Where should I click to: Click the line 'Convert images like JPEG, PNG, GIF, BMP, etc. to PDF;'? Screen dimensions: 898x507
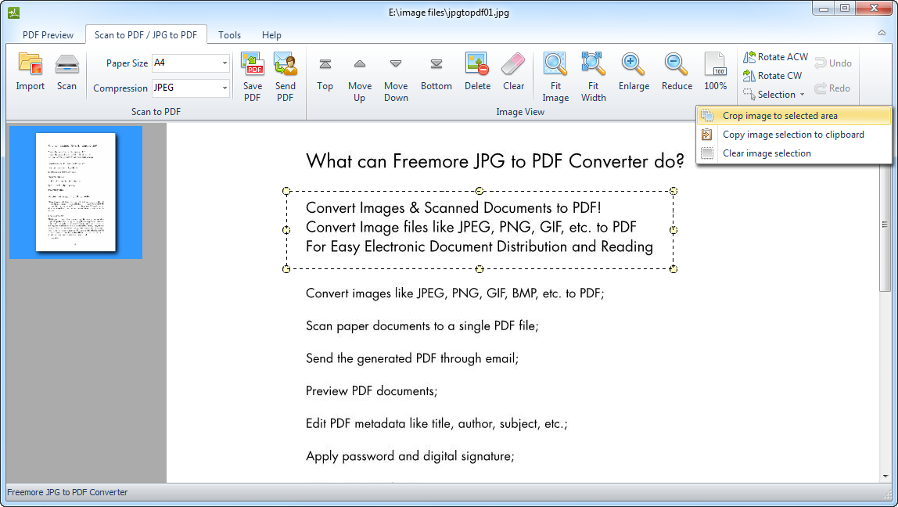click(x=454, y=293)
